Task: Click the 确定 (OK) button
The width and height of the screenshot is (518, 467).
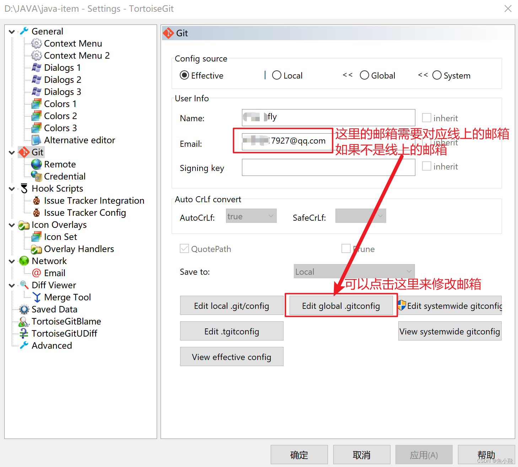Action: pyautogui.click(x=299, y=455)
